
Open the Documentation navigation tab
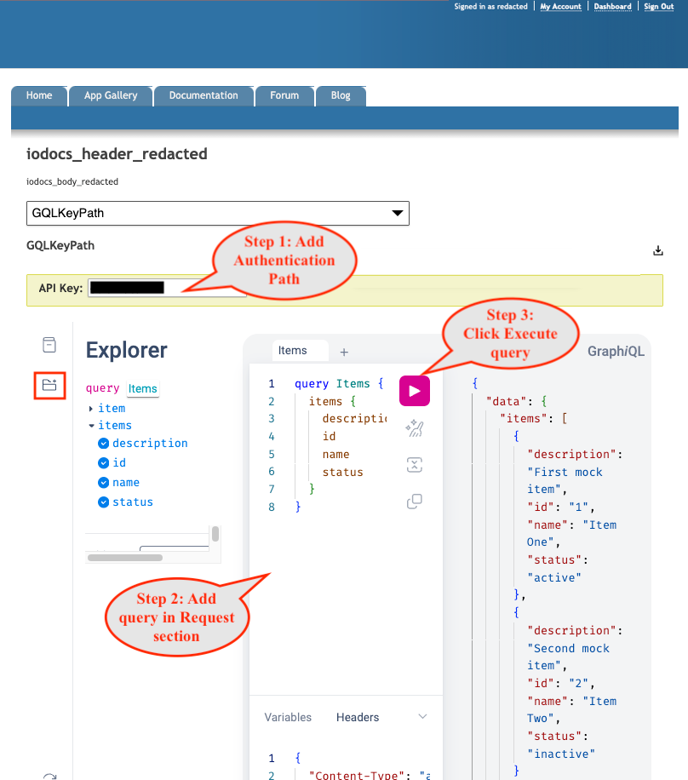coord(204,95)
